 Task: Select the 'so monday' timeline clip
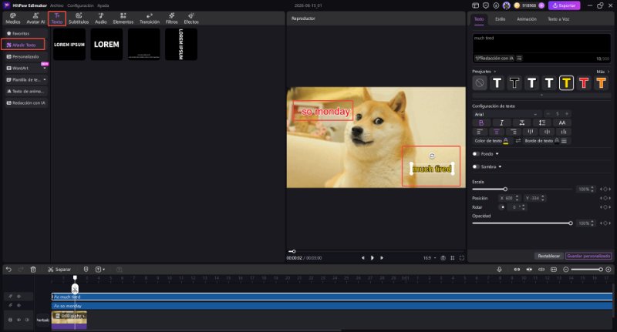[332, 306]
